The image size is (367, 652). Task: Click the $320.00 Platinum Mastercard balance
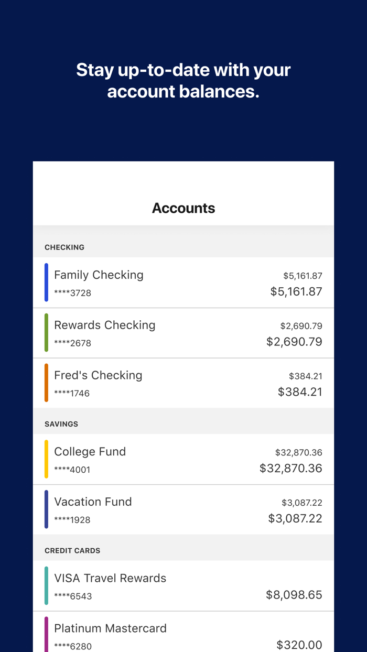(x=299, y=645)
